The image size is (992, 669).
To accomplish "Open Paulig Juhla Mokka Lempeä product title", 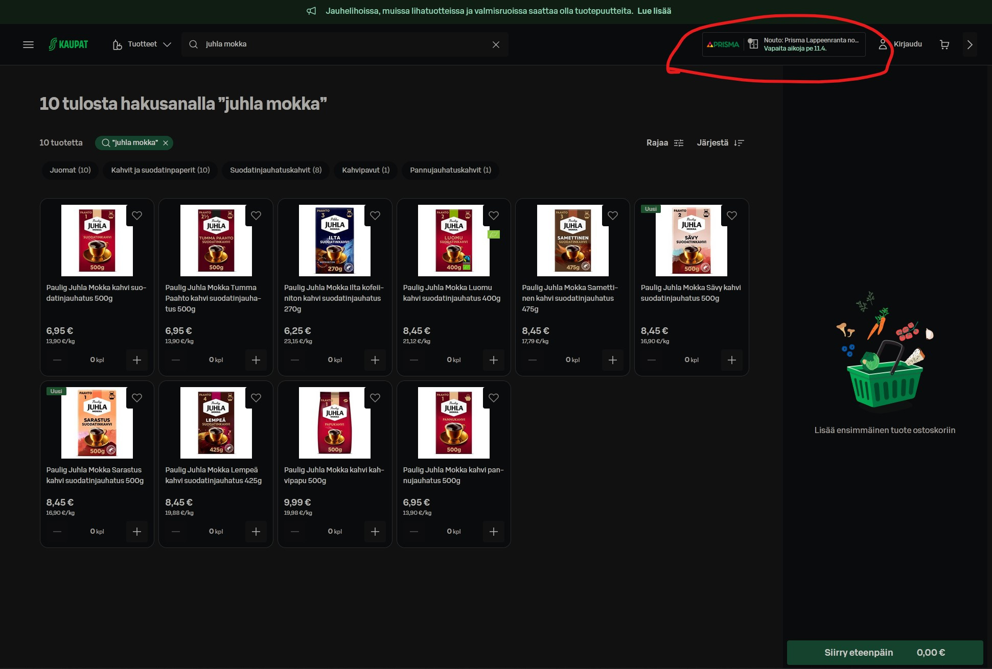I will 214,475.
